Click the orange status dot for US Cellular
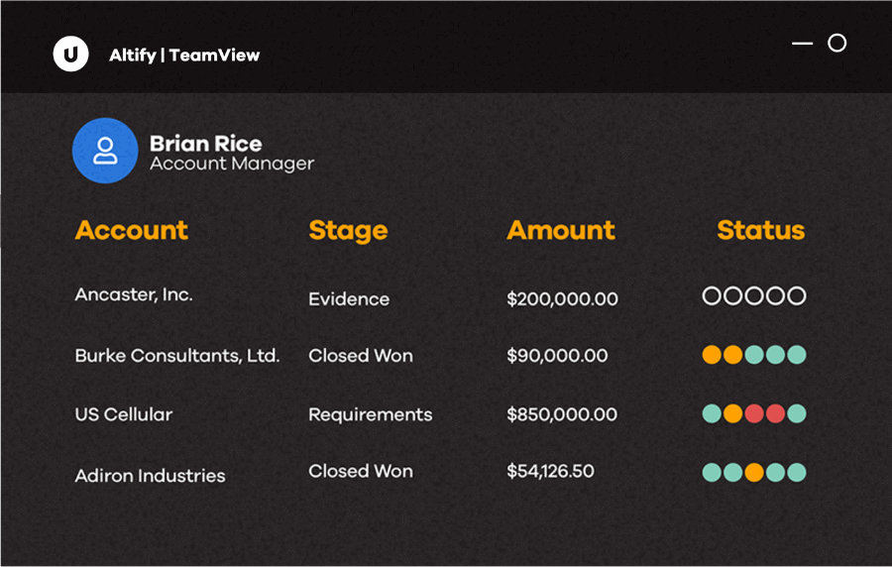This screenshot has width=892, height=567. click(732, 413)
